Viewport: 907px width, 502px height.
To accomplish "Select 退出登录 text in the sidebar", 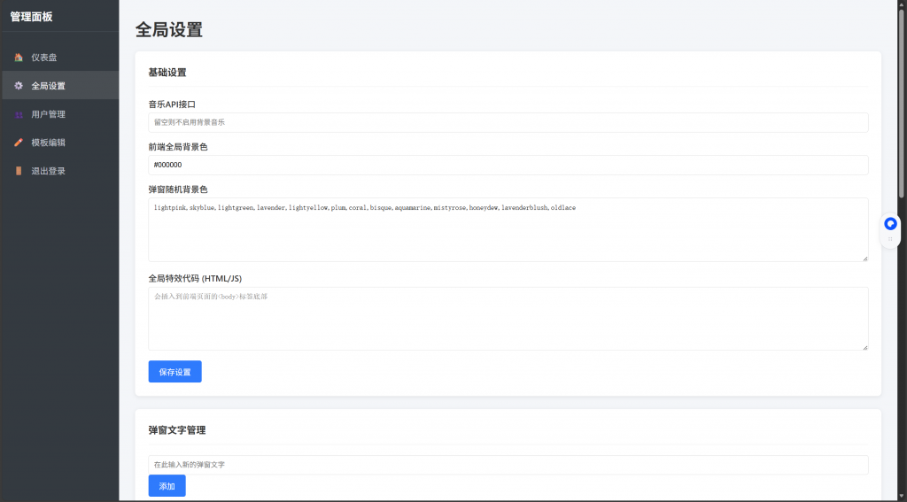I will tap(48, 171).
